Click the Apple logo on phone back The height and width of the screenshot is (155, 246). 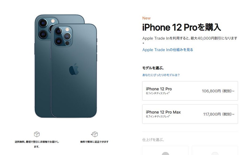74,69
